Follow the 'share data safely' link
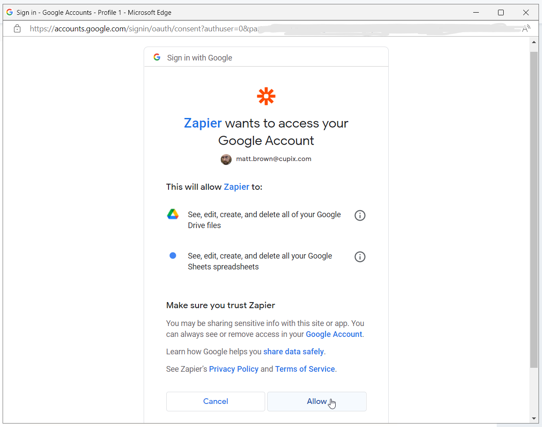This screenshot has height=427, width=542. click(293, 352)
